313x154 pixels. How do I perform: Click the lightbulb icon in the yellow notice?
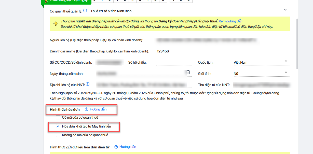(x=56, y=24)
